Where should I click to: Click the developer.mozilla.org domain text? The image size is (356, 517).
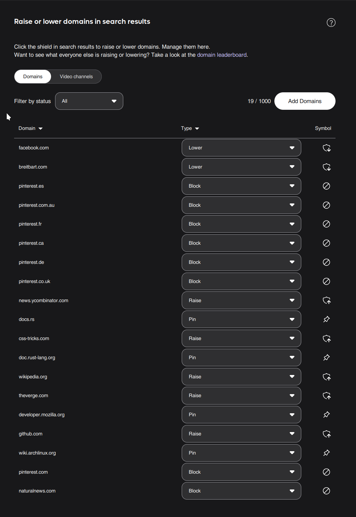pyautogui.click(x=42, y=415)
